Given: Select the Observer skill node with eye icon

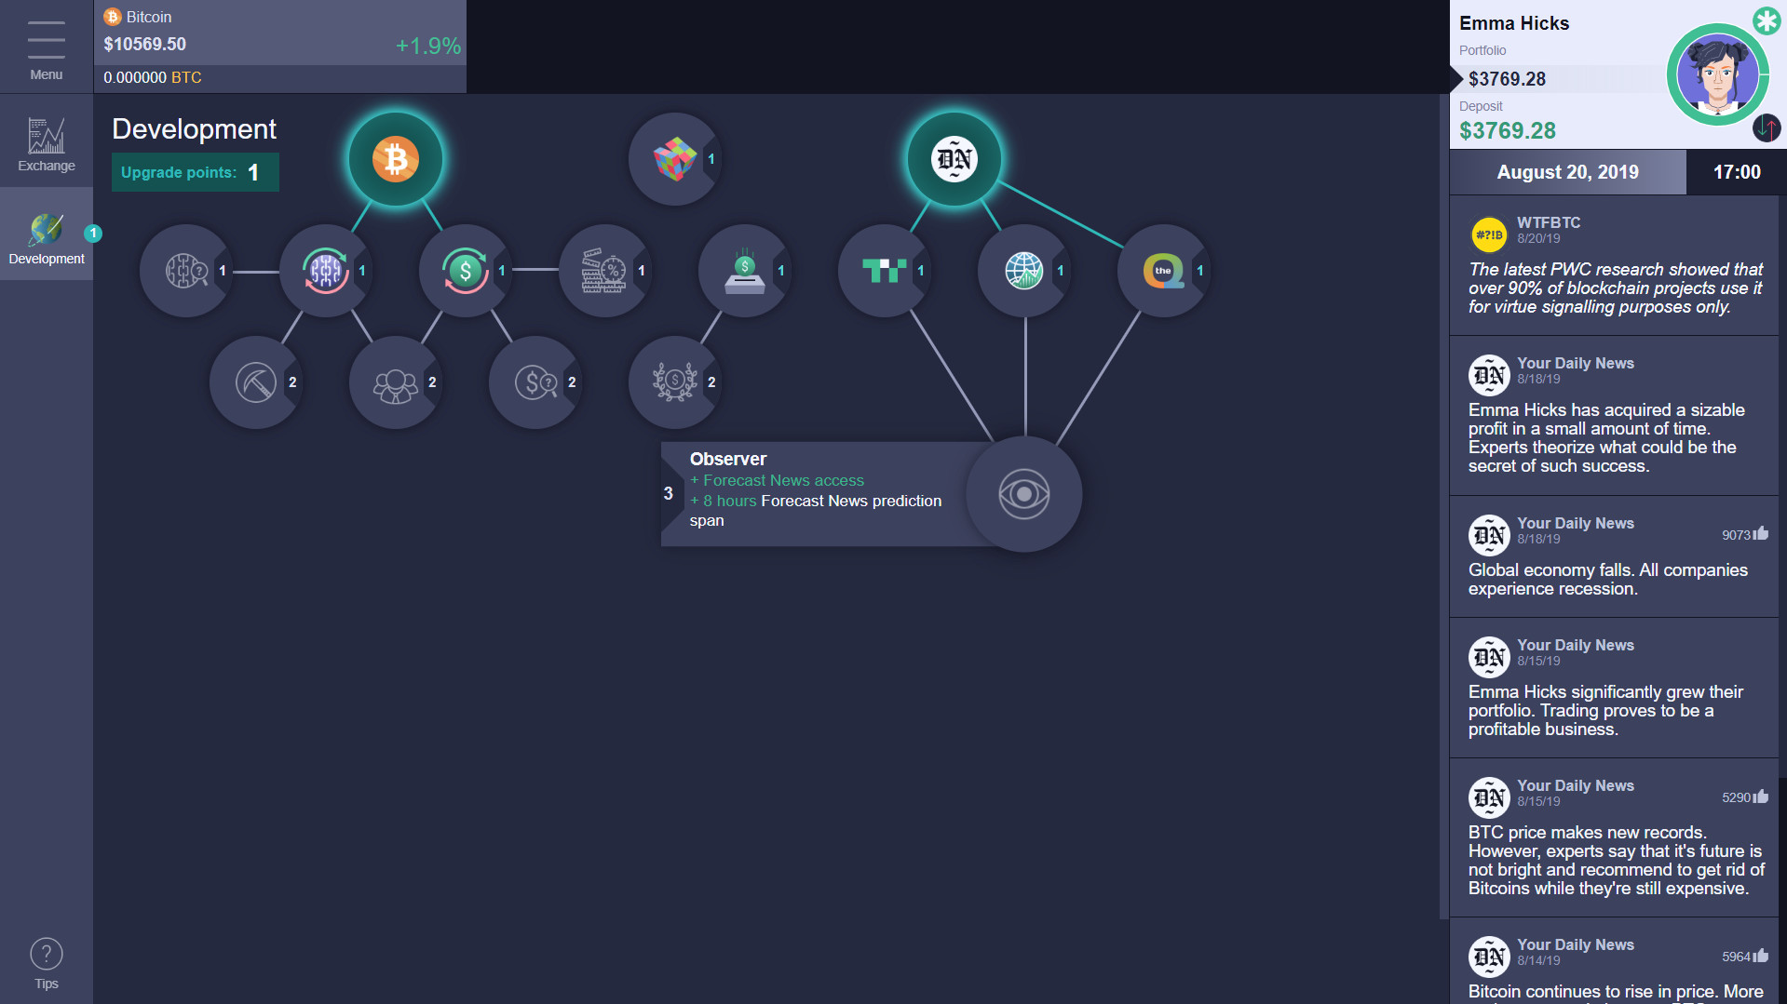Looking at the screenshot, I should [1023, 494].
